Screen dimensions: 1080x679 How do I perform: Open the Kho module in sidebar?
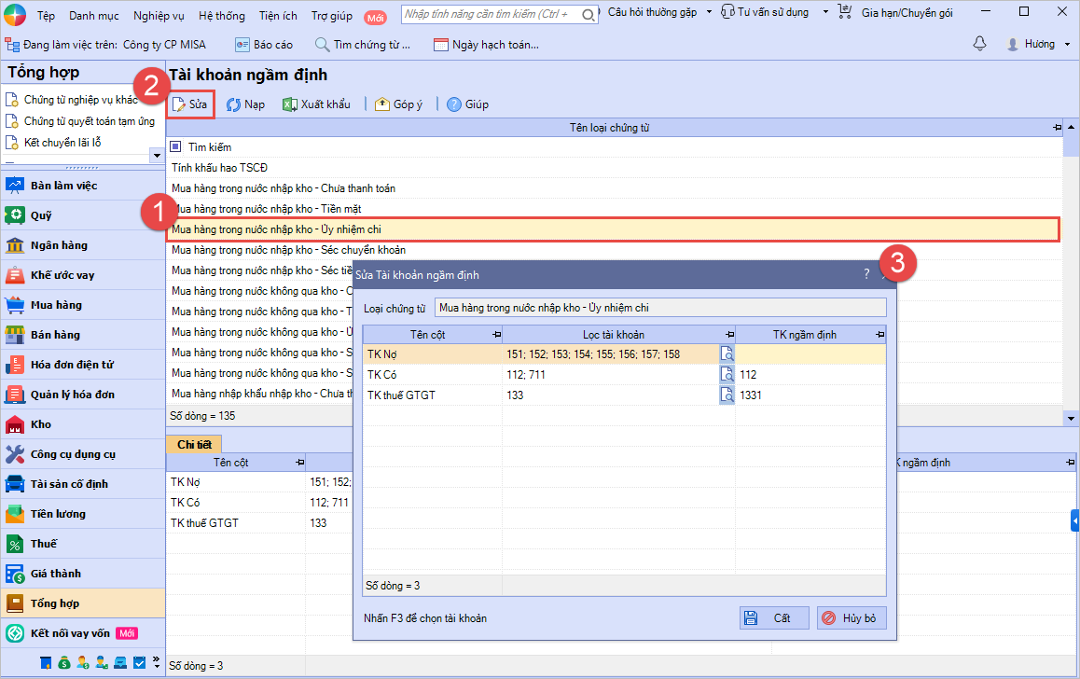click(x=41, y=424)
